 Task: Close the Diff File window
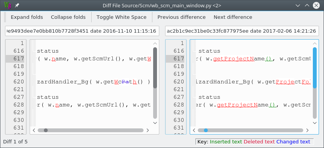coord(316,5)
